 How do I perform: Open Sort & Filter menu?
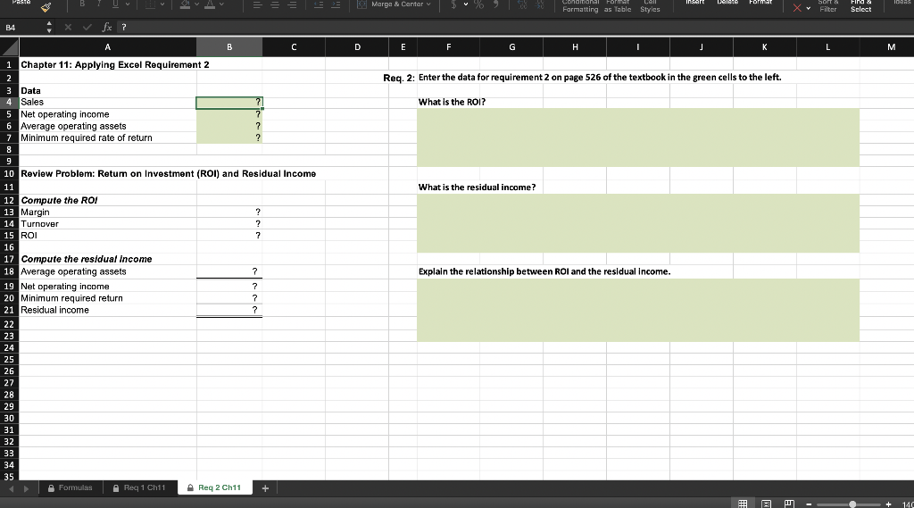[x=827, y=6]
